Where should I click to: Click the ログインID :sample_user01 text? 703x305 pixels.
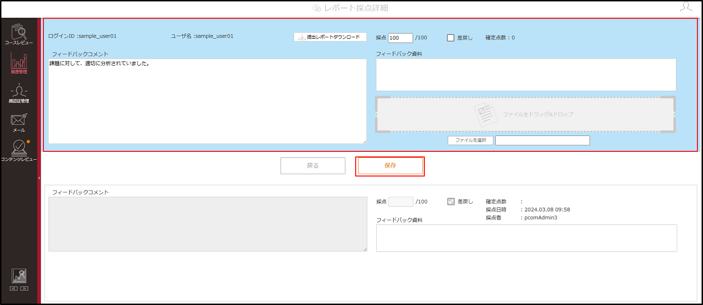point(83,36)
